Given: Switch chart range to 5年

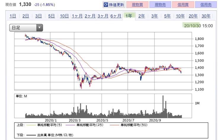Looking at the screenshot, I should coord(167,16).
